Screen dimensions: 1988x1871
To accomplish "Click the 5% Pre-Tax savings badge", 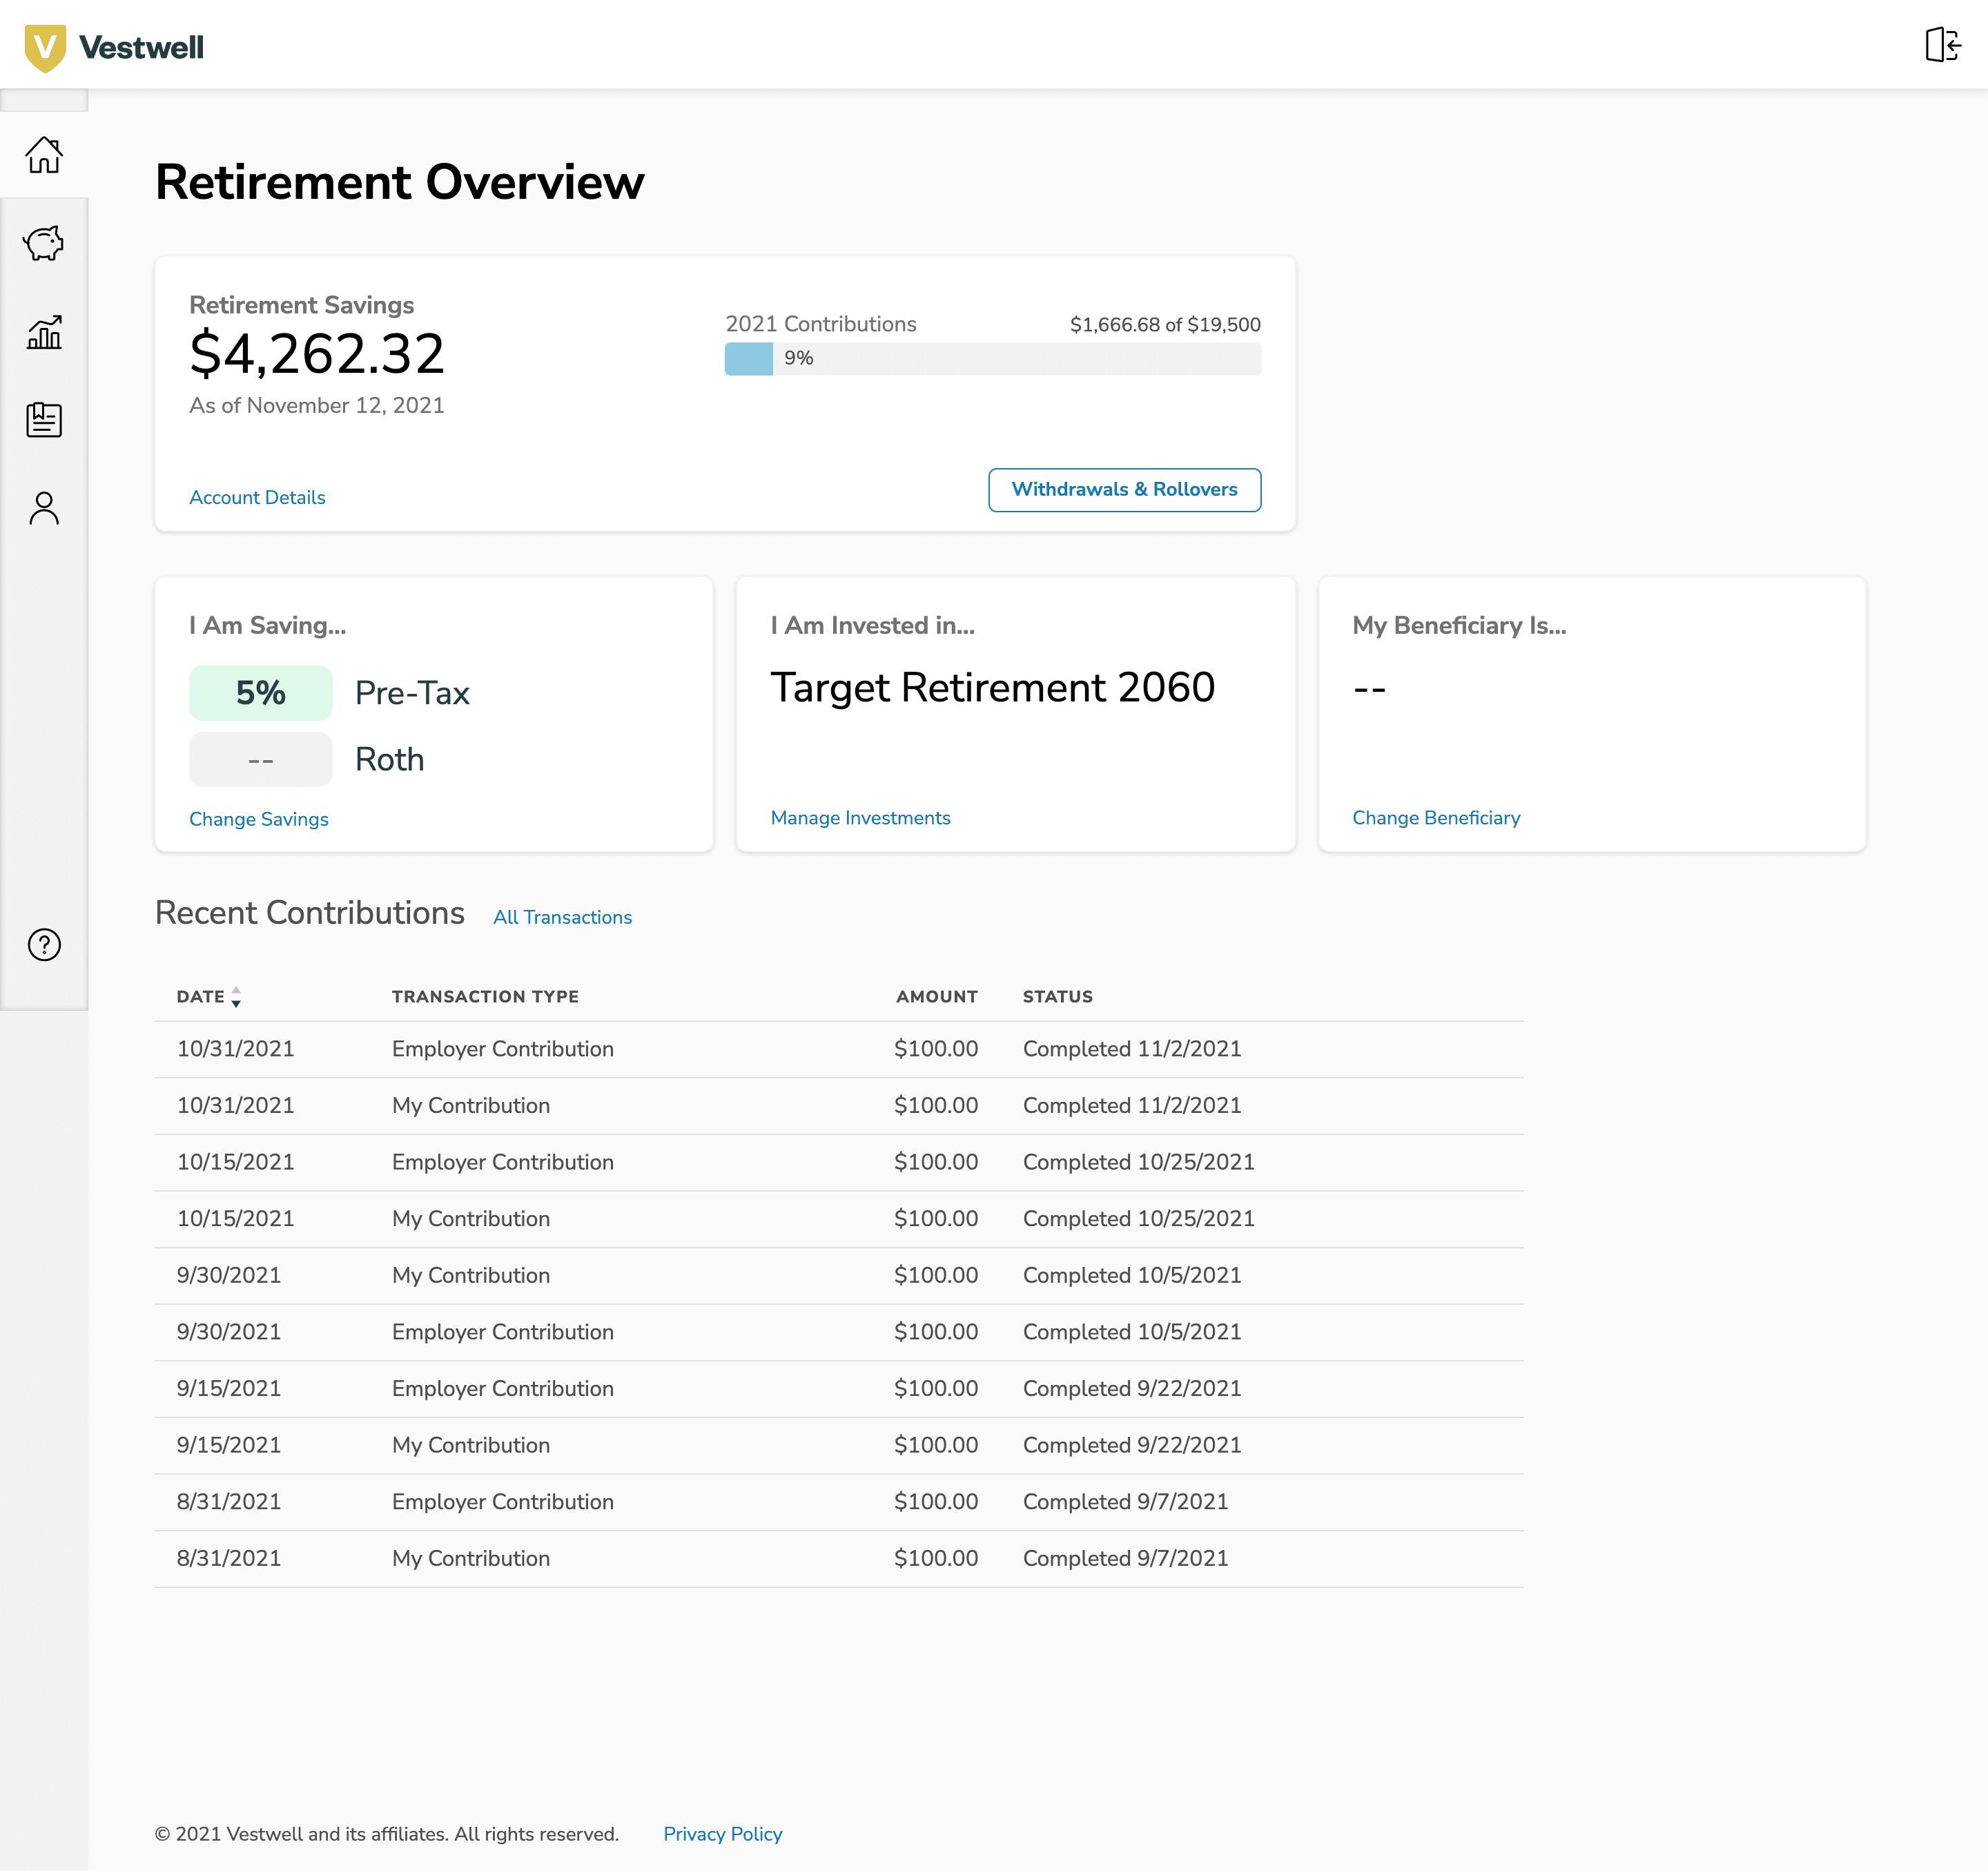I will (x=260, y=693).
